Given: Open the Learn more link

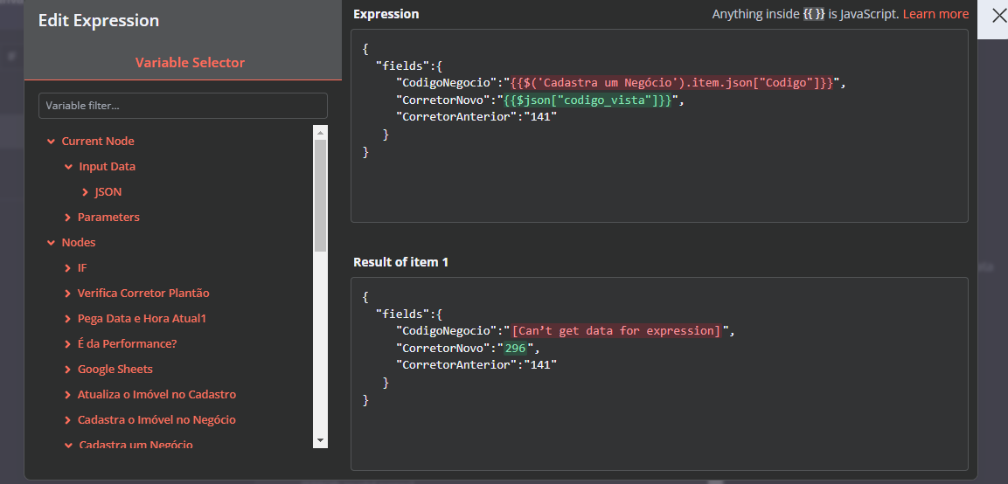Looking at the screenshot, I should (935, 14).
